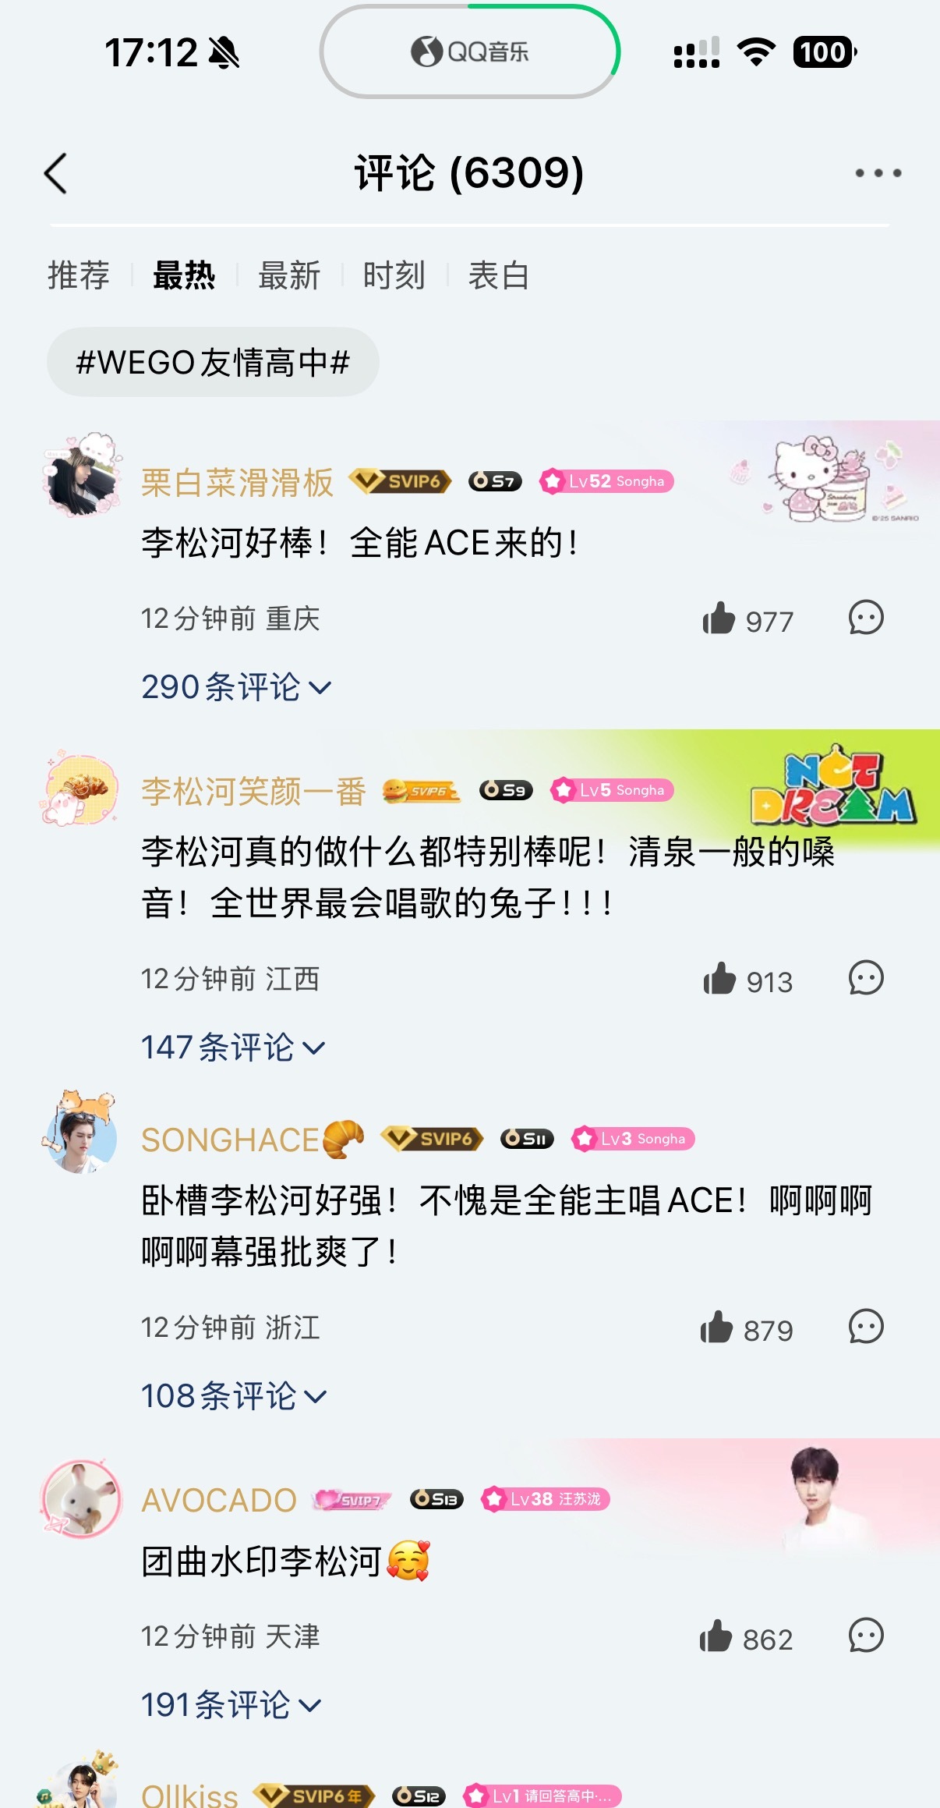Screen dimensions: 940x1808
Task: Reply to SONGHACE's comment via bubble icon
Action: (x=866, y=1327)
